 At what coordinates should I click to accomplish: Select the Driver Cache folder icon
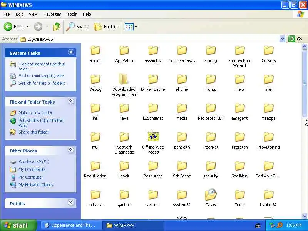[x=153, y=79]
